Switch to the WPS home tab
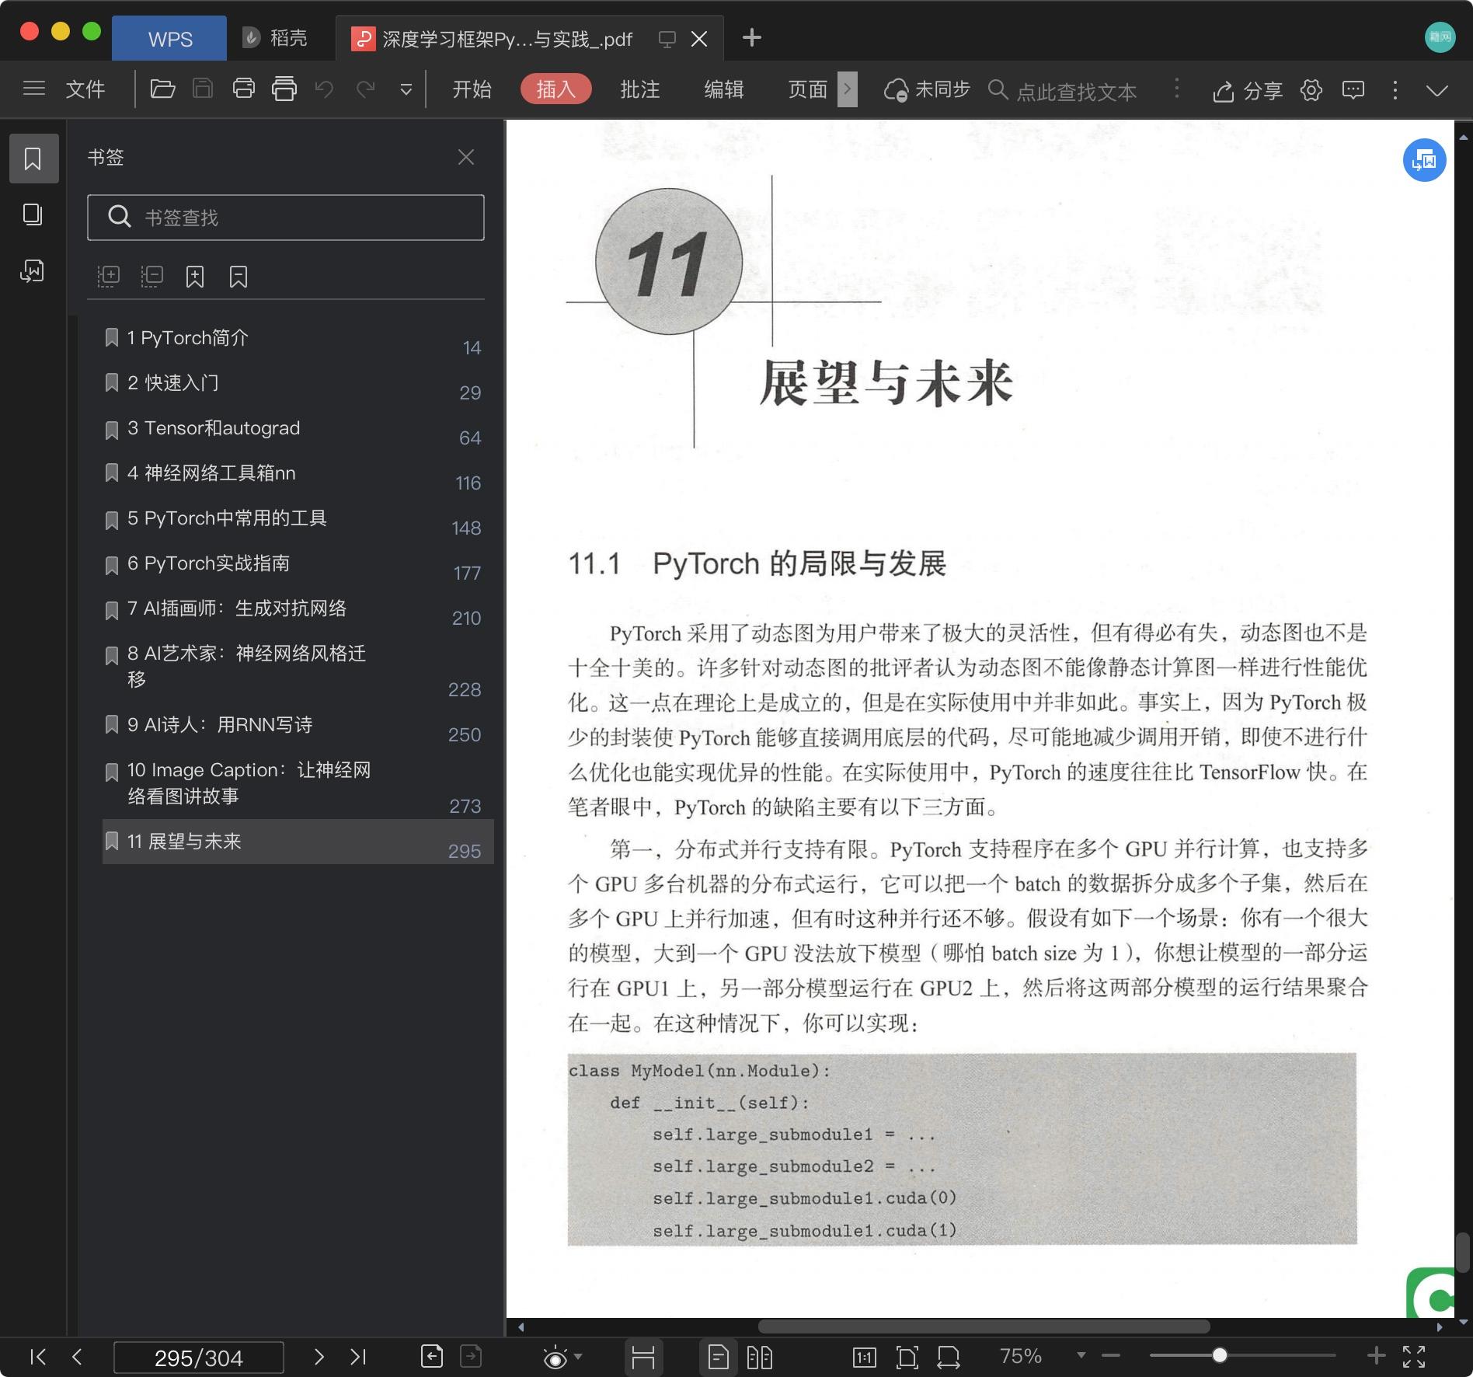The height and width of the screenshot is (1377, 1473). (169, 38)
